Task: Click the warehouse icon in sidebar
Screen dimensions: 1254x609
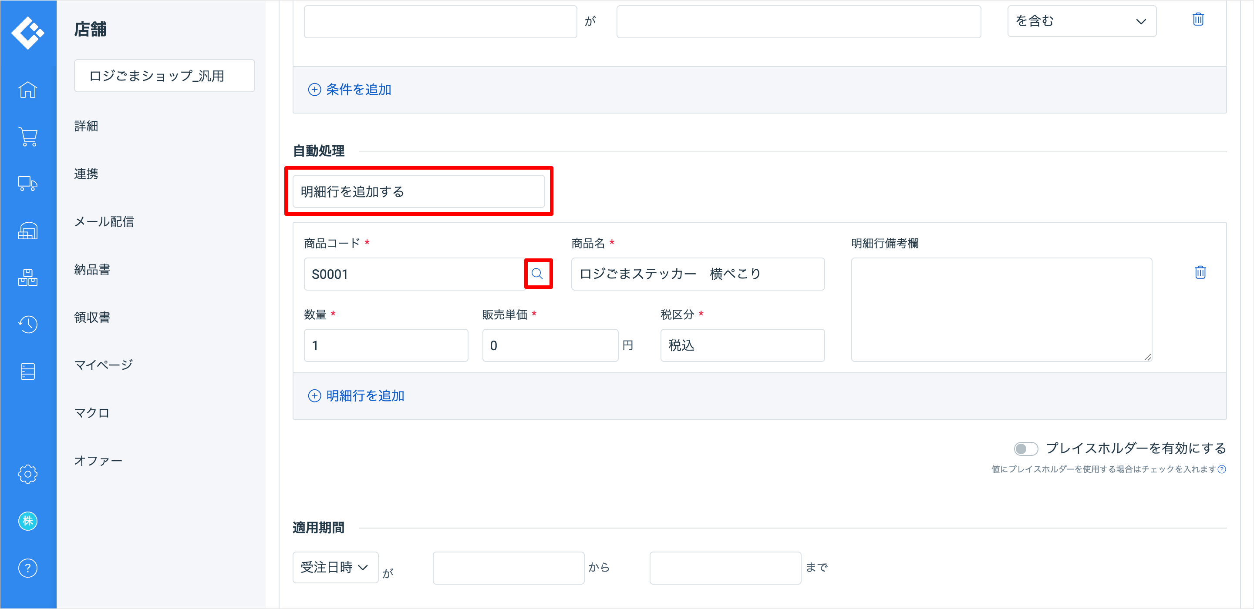Action: pyautogui.click(x=28, y=231)
